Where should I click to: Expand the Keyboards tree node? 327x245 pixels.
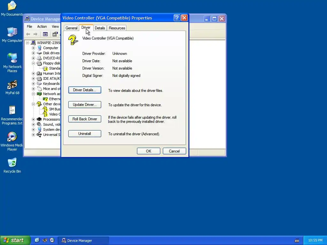pos(33,84)
